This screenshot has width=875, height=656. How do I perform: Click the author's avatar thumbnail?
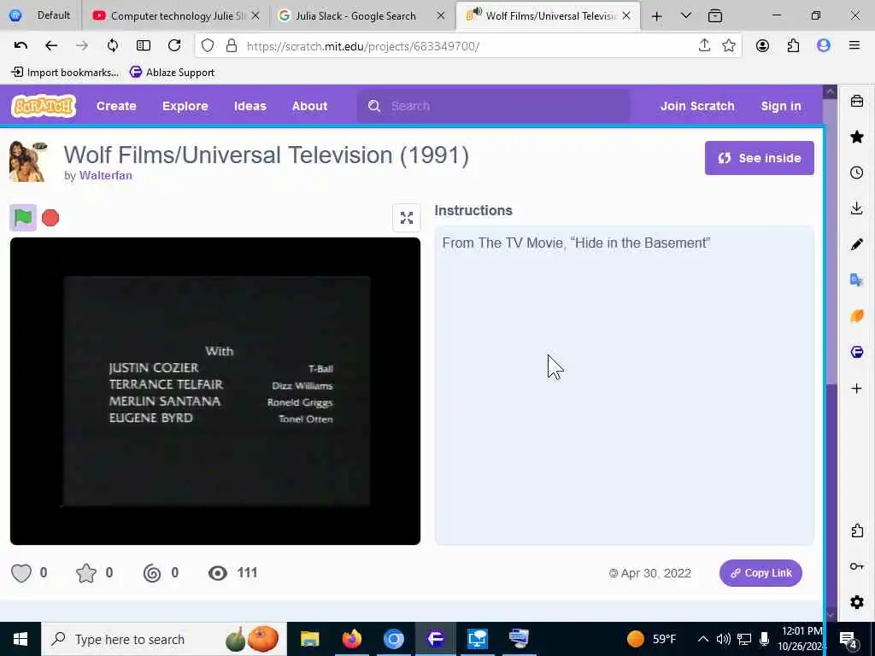28,161
